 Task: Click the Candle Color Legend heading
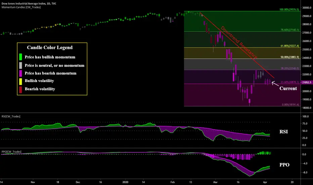pos(50,48)
